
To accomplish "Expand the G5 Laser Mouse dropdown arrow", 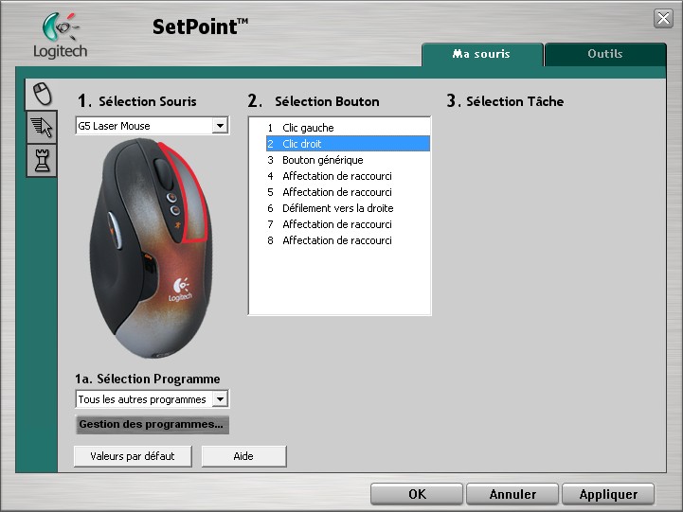I will coord(220,126).
